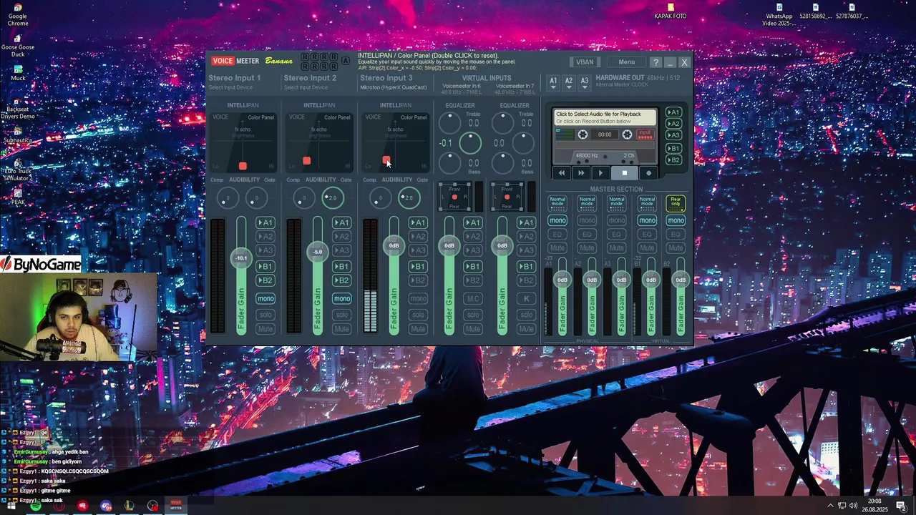Click the Stereo Input 2 fader knob at -5.0

click(318, 251)
